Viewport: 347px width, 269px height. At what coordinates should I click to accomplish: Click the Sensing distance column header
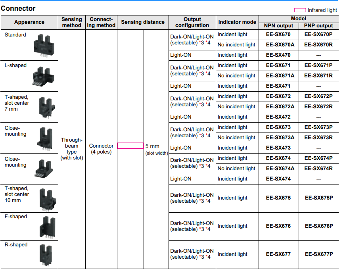143,22
